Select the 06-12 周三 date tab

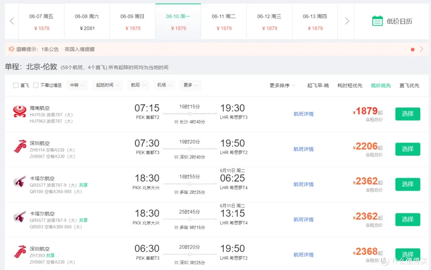(269, 22)
